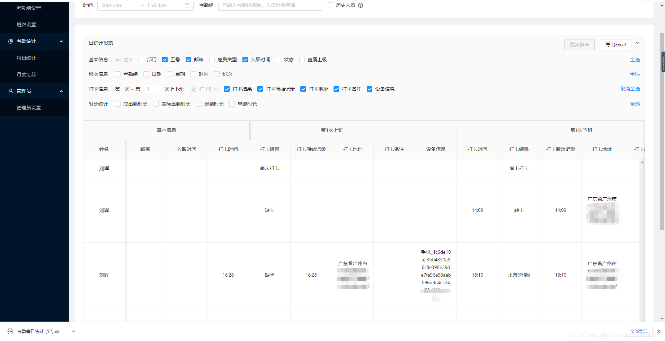Open 考勤组设置 in the sidebar
Viewport: 665px width, 341px height.
pyautogui.click(x=29, y=8)
